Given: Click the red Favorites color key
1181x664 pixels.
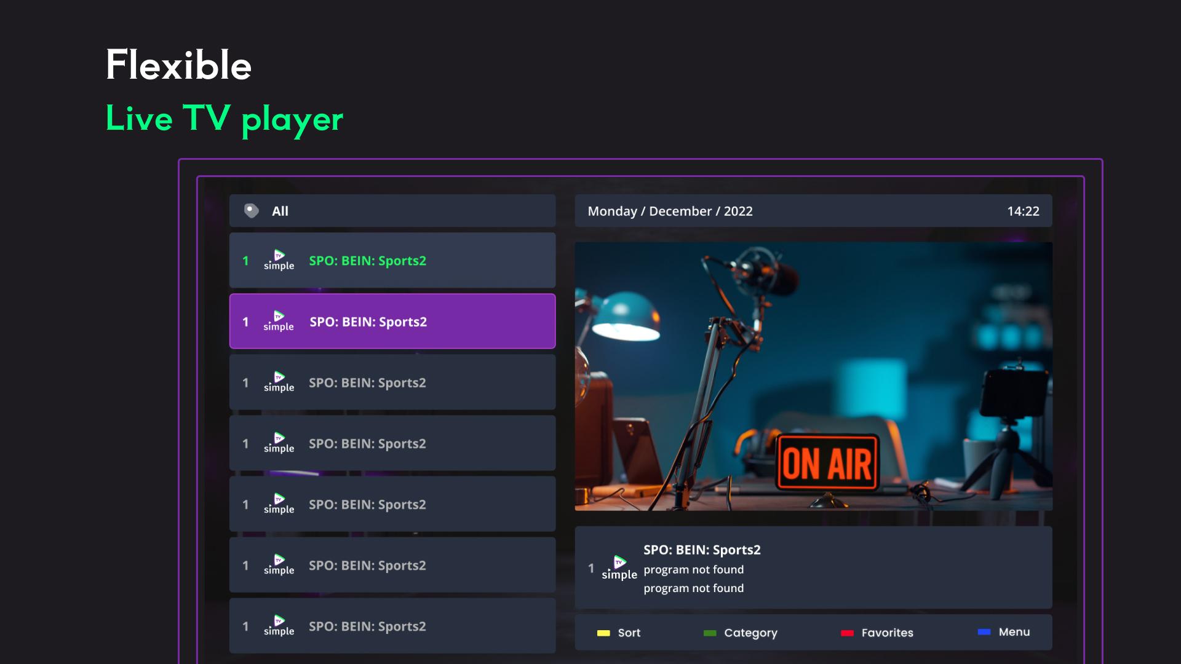Looking at the screenshot, I should [x=847, y=633].
